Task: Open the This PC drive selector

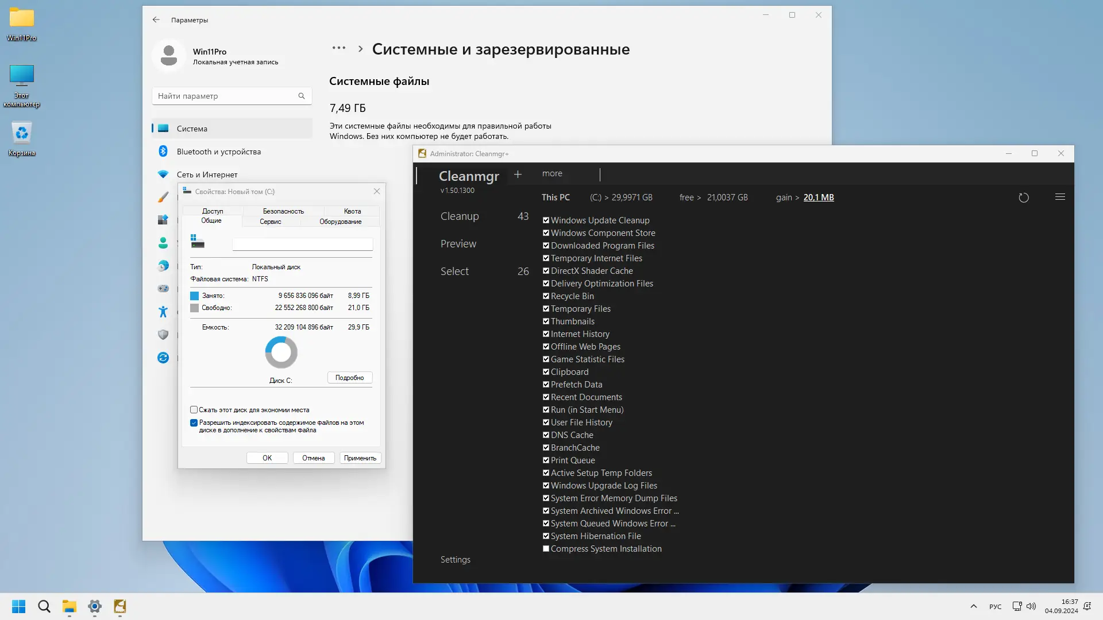Action: click(x=556, y=197)
